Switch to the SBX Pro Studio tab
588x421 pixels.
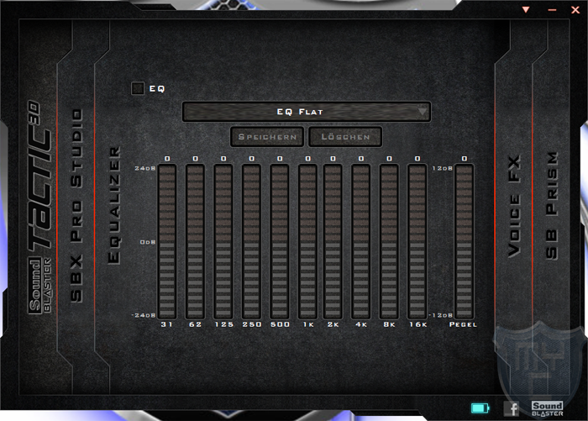(x=76, y=206)
